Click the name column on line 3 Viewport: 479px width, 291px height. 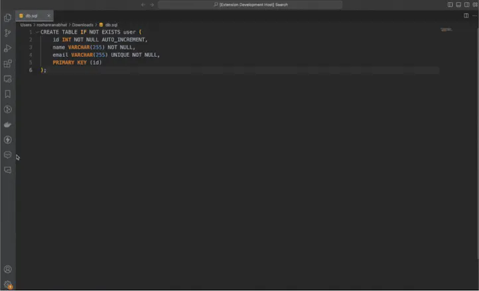click(58, 47)
